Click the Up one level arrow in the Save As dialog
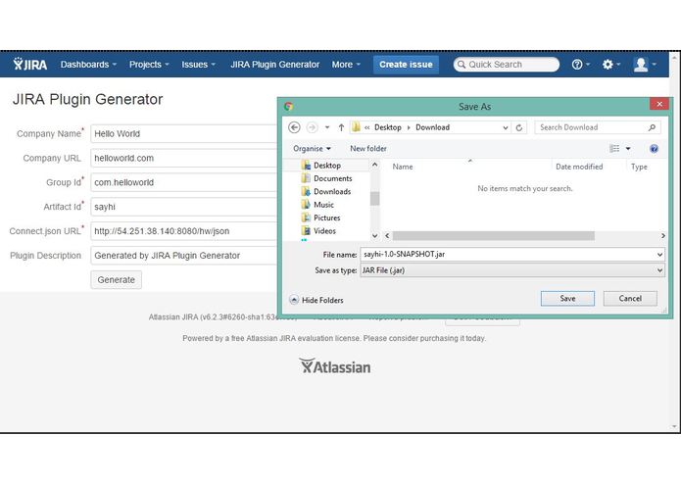The height and width of the screenshot is (484, 681). (341, 127)
